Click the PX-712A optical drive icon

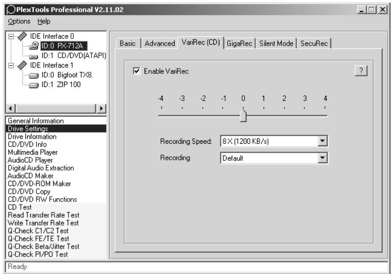click(34, 46)
